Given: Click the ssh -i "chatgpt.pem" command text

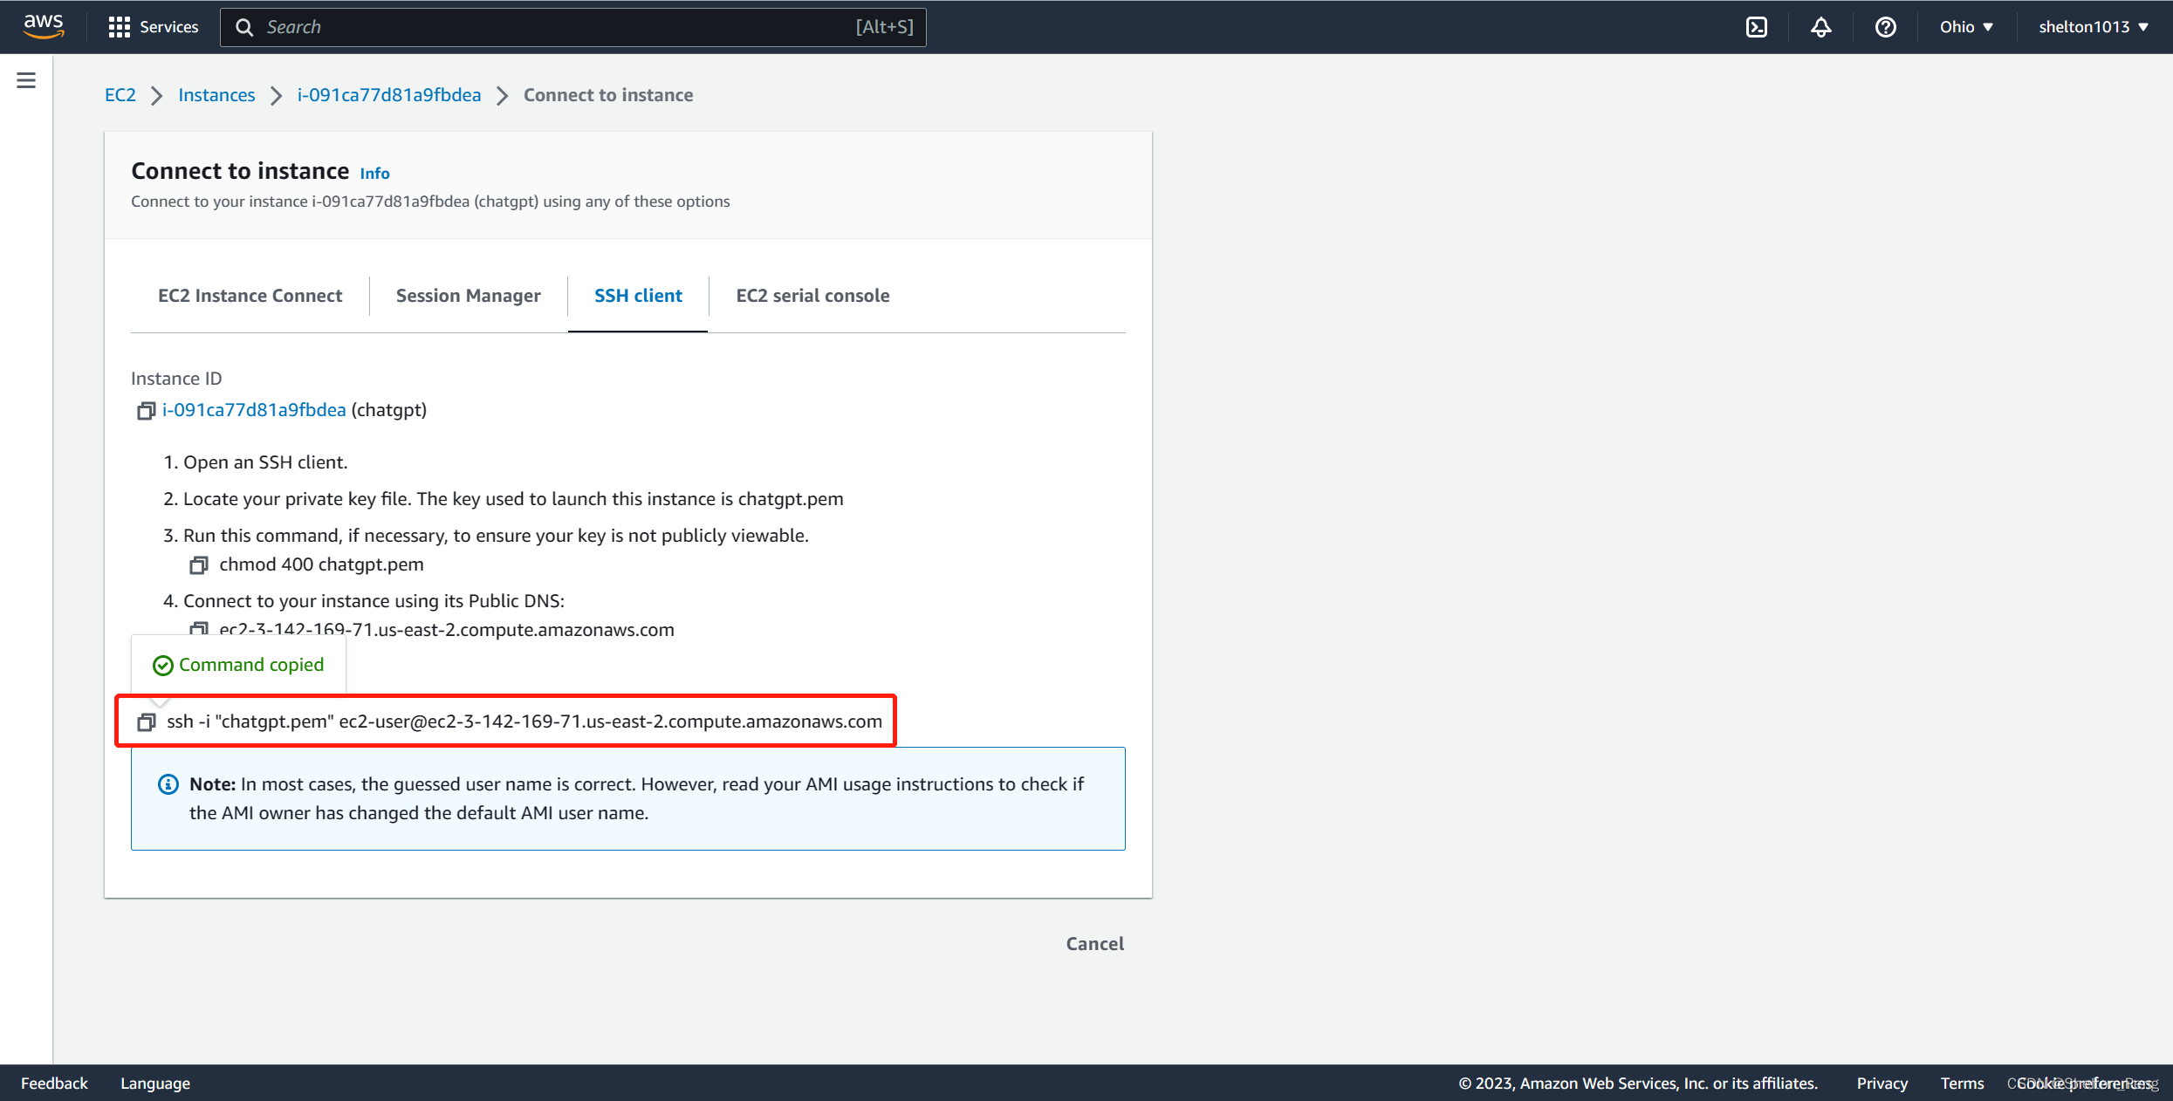Looking at the screenshot, I should pos(524,721).
